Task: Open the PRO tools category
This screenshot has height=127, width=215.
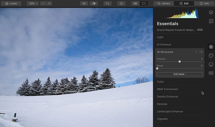Action: click(211, 73)
